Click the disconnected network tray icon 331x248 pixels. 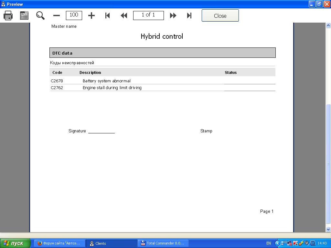pyautogui.click(x=289, y=243)
